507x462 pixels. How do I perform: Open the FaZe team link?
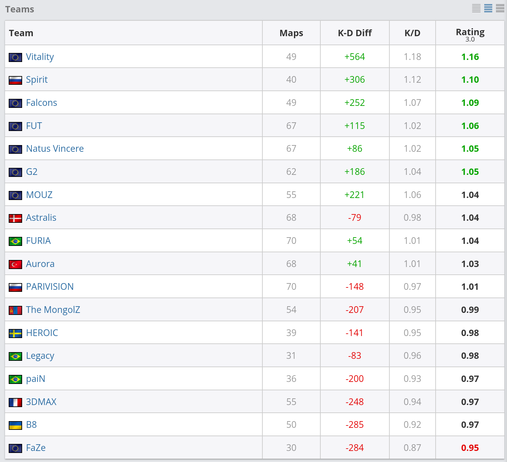tap(36, 448)
